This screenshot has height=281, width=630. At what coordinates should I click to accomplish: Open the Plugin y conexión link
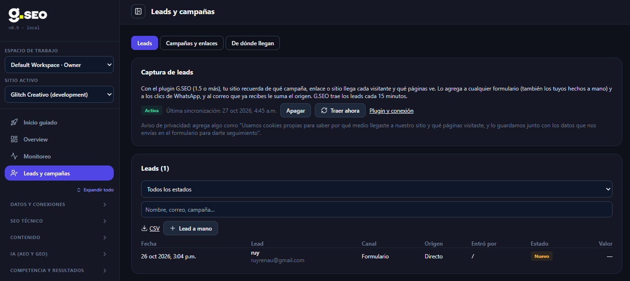tap(391, 111)
